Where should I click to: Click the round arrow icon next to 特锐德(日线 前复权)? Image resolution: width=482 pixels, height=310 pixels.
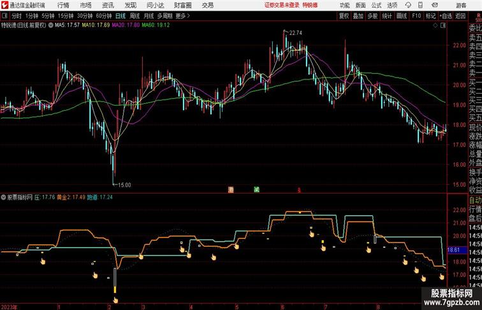(51, 25)
